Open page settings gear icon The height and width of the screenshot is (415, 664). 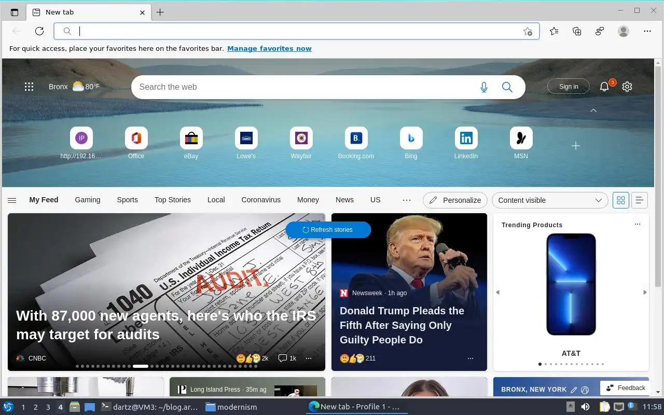[627, 87]
